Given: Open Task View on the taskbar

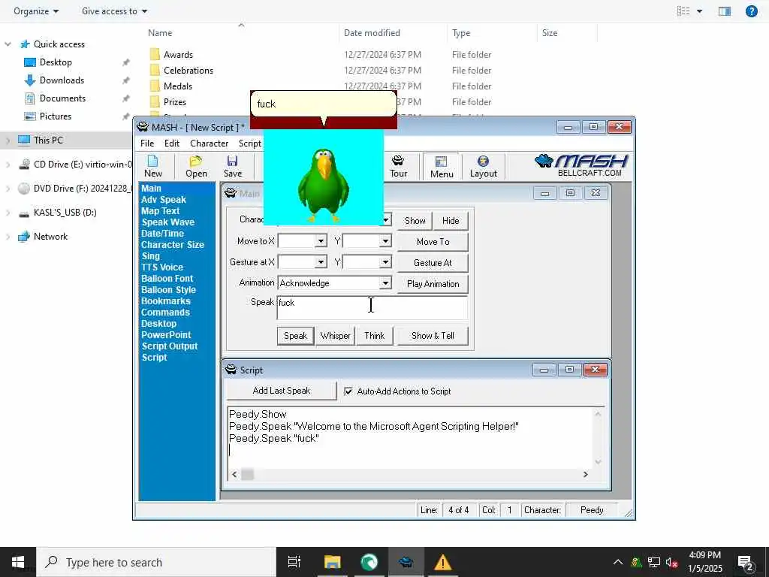Looking at the screenshot, I should [294, 562].
